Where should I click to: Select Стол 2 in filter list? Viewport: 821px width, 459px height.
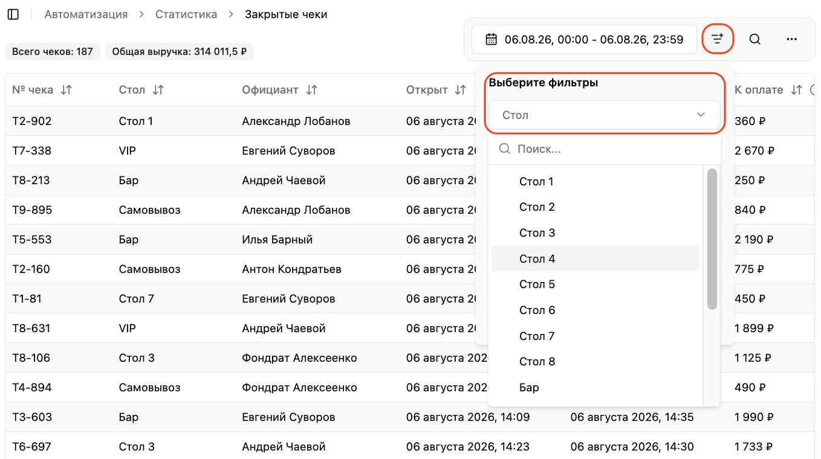pyautogui.click(x=595, y=207)
